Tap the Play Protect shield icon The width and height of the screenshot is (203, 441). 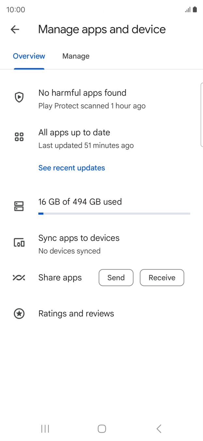pyautogui.click(x=19, y=97)
